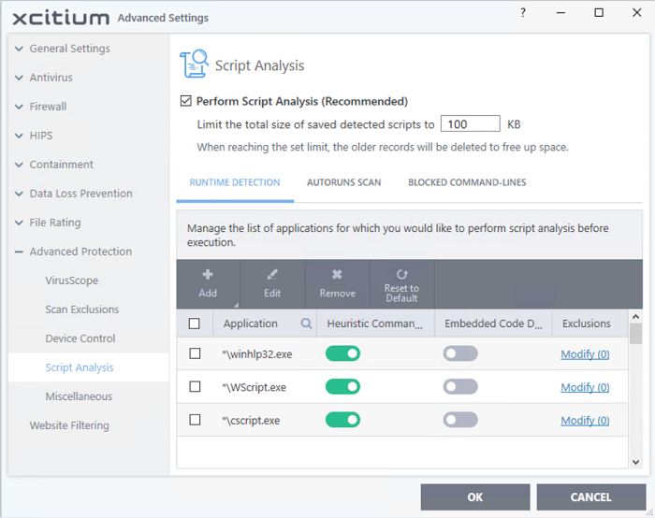The image size is (655, 518).
Task: Click the *\cscript.exe application name
Action: coord(251,421)
